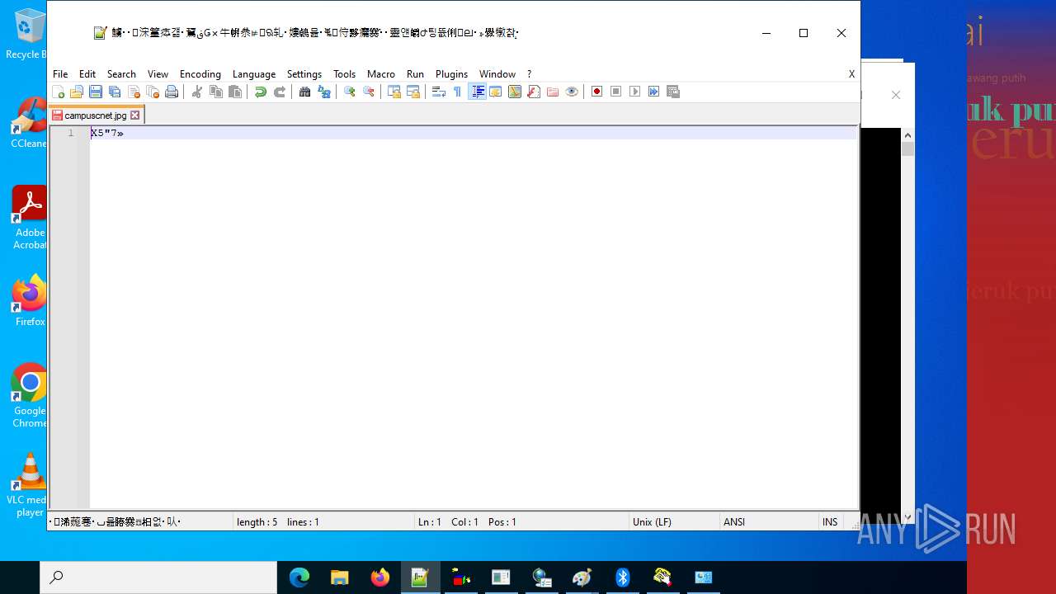1056x594 pixels.
Task: Run macro multiple times icon
Action: [x=654, y=92]
